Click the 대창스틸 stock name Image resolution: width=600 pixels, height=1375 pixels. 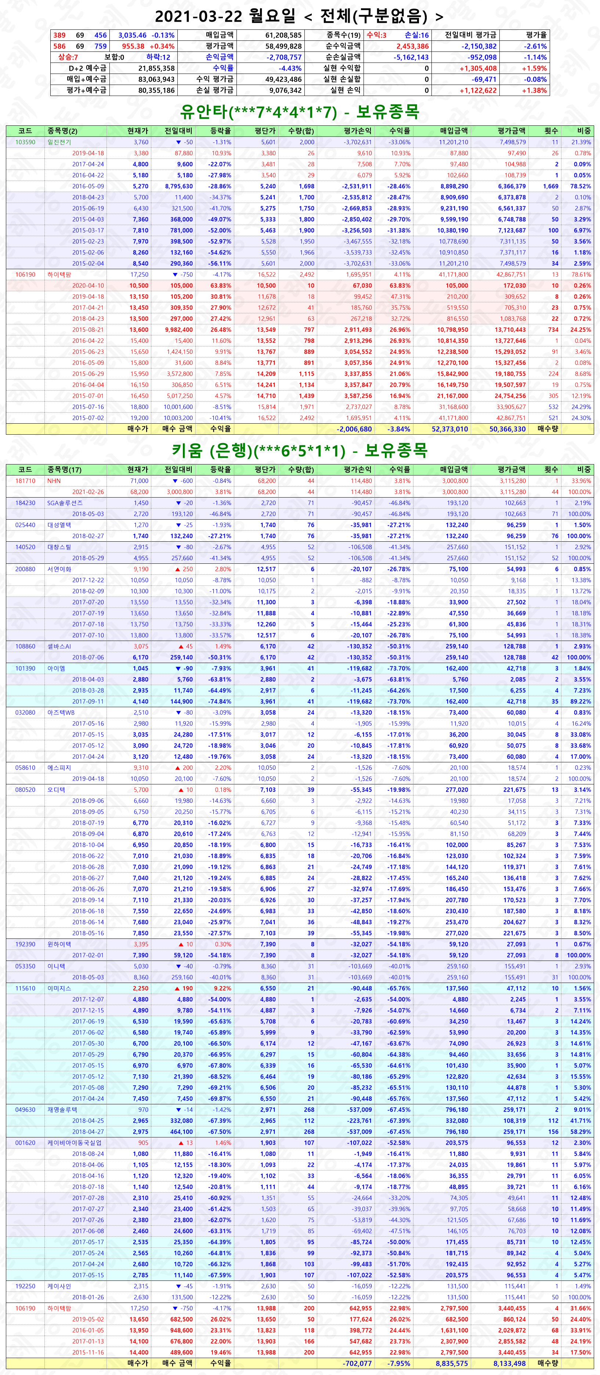point(59,546)
